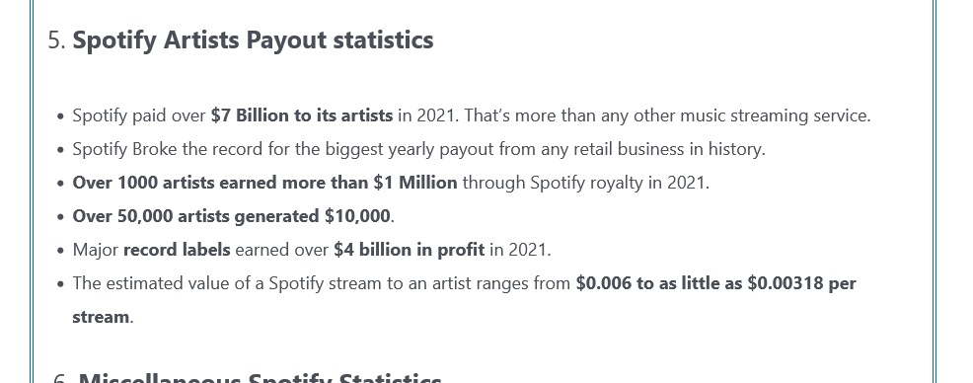Viewport: 973px width, 383px height.
Task: Click 'any other music streaming service' text
Action: coord(750,115)
